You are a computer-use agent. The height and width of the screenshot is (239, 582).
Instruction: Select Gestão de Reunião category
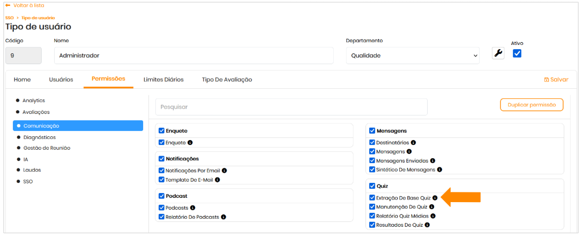click(x=47, y=148)
